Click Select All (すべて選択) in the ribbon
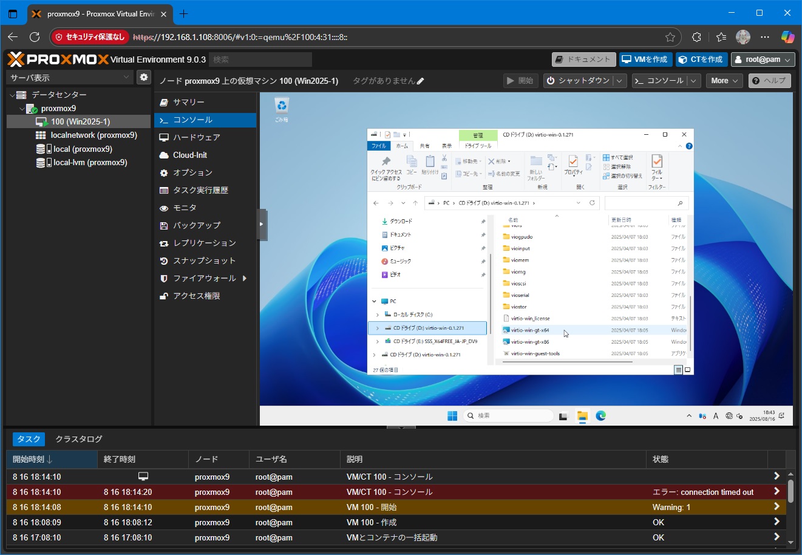The height and width of the screenshot is (555, 802). coord(619,157)
